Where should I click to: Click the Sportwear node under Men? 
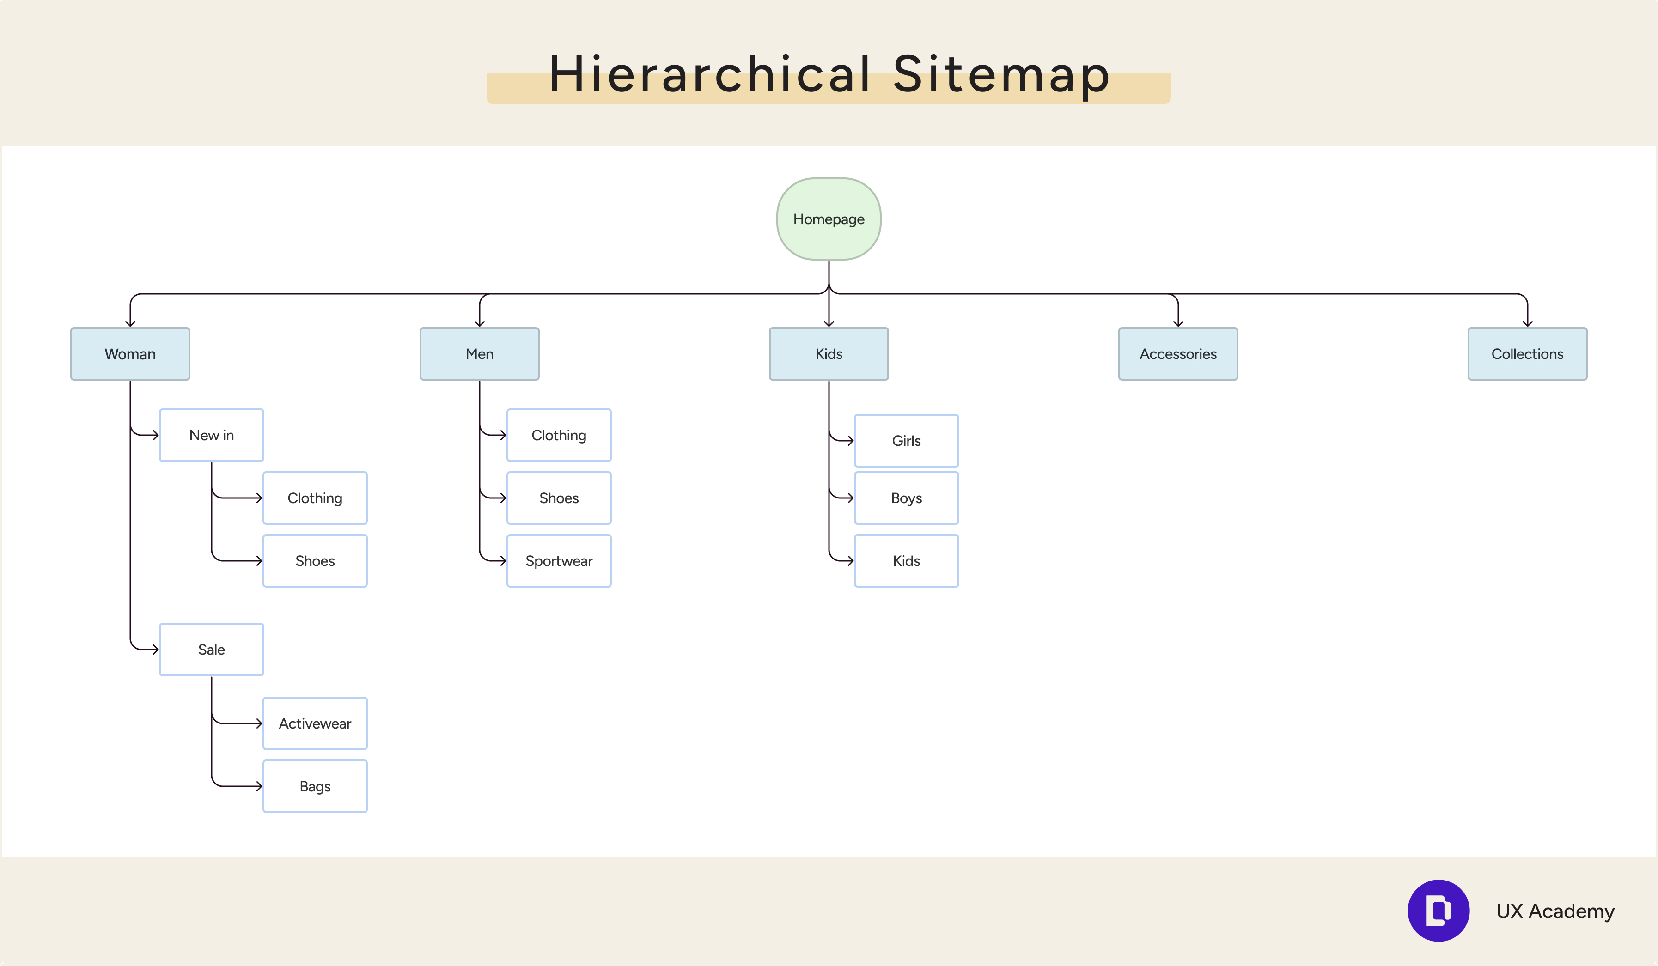pyautogui.click(x=559, y=561)
